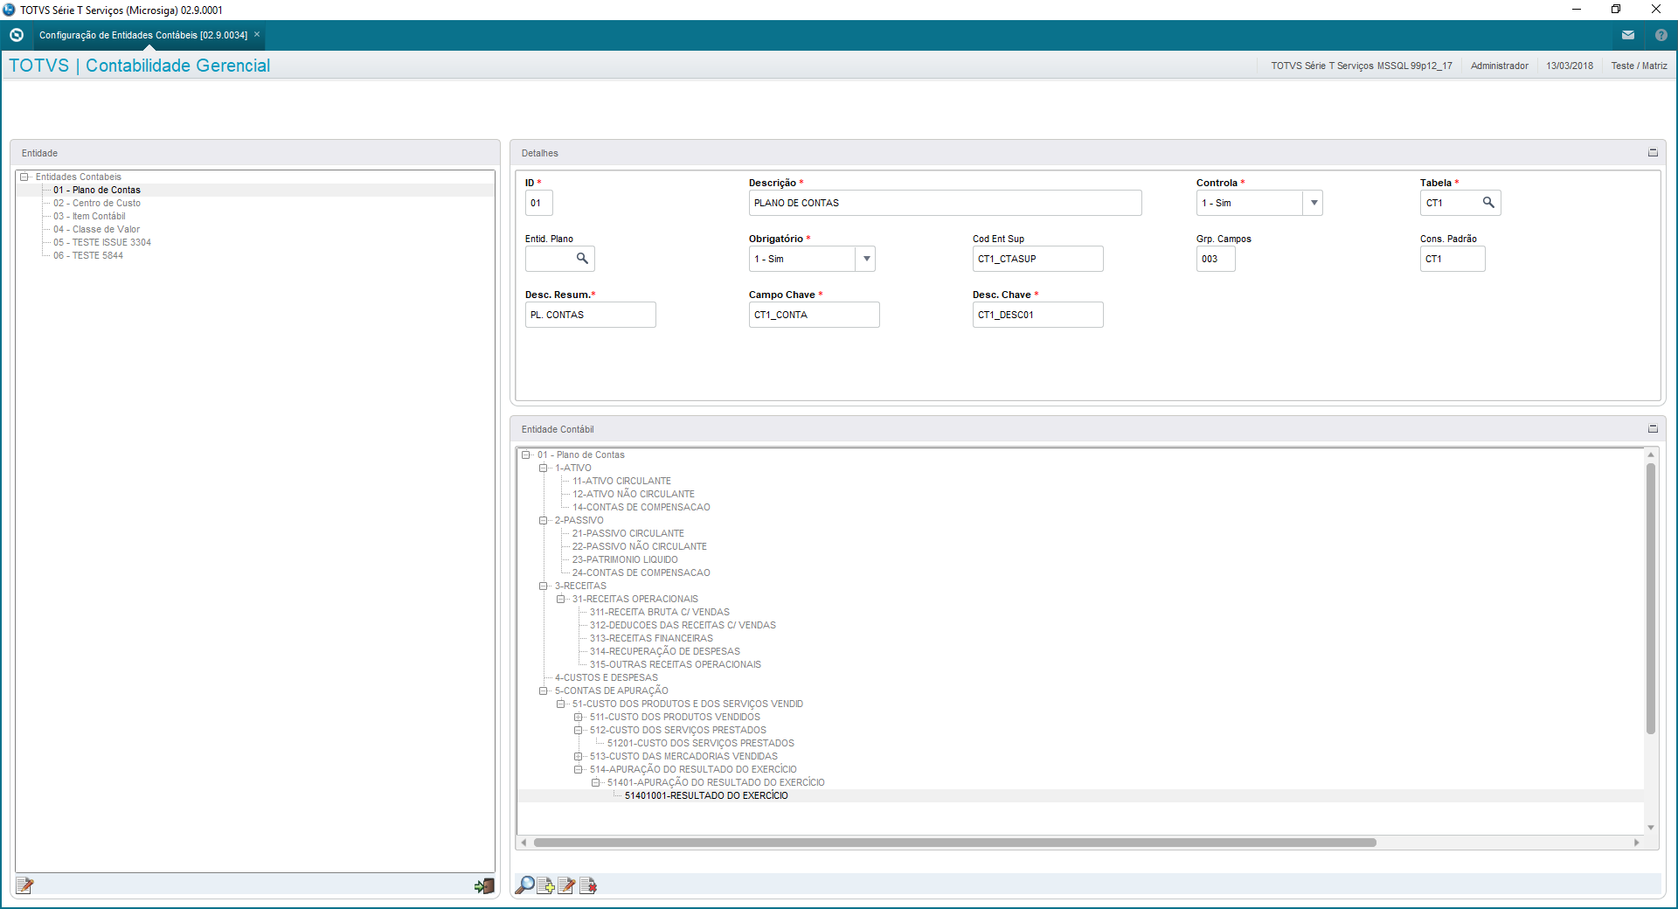Collapse the 31-RECEITAS OPERACIONAIS node
The height and width of the screenshot is (909, 1678).
pos(561,599)
